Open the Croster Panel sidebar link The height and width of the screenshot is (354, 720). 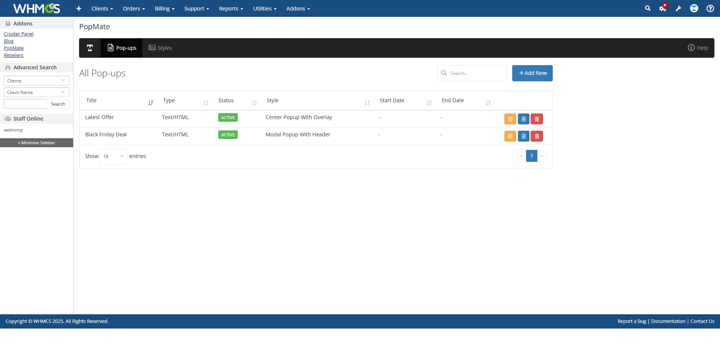[18, 34]
